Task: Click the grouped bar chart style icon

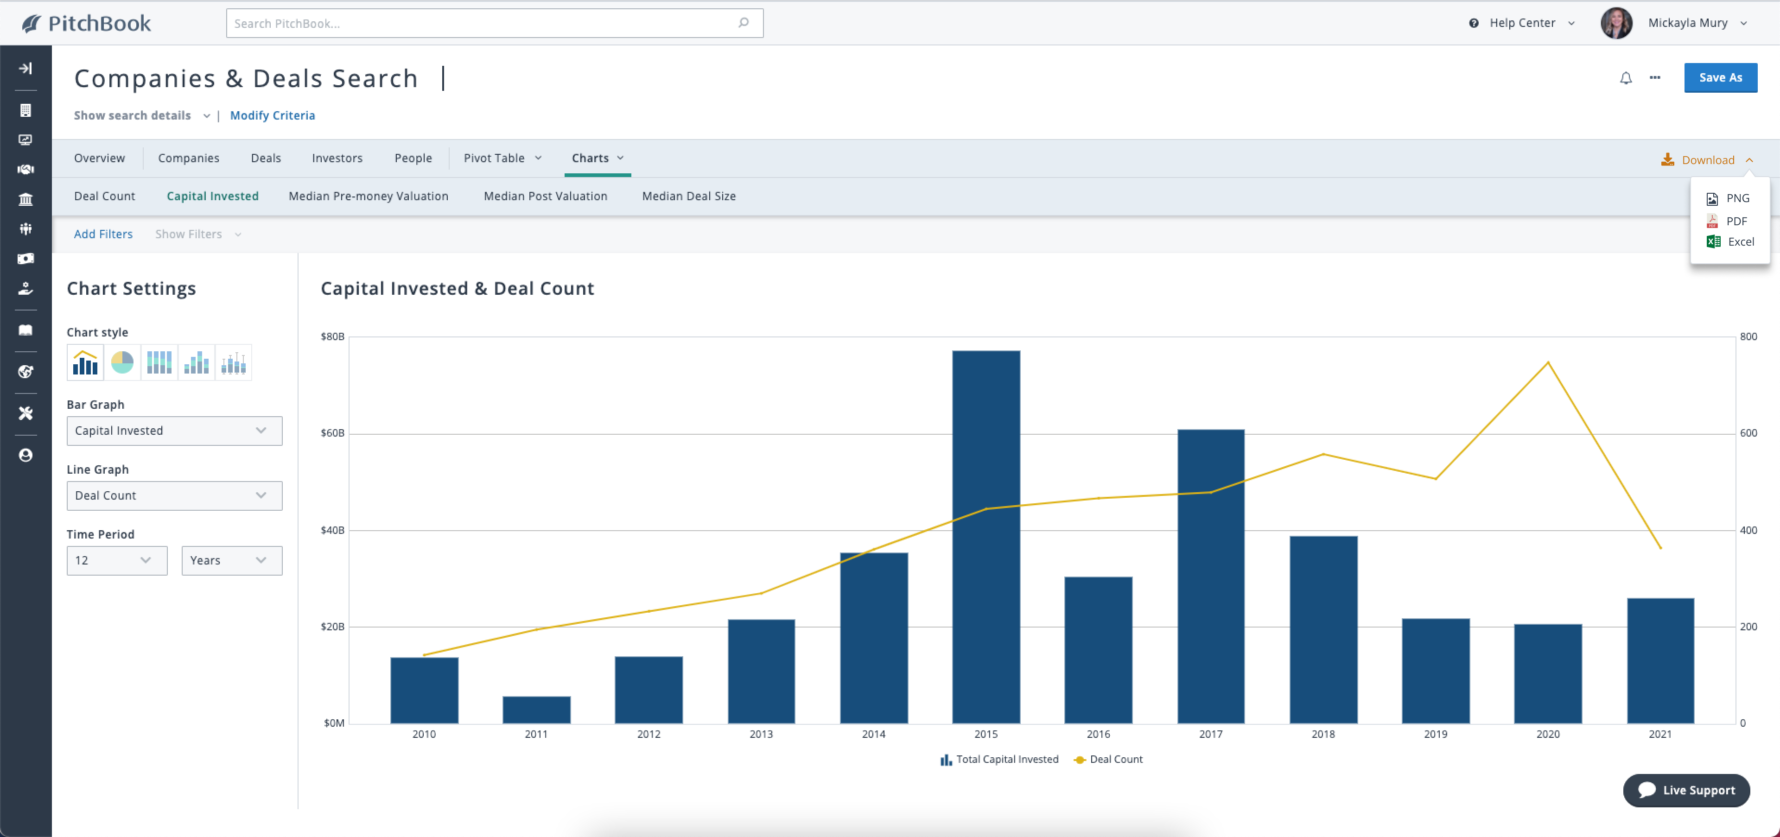Action: click(x=197, y=362)
